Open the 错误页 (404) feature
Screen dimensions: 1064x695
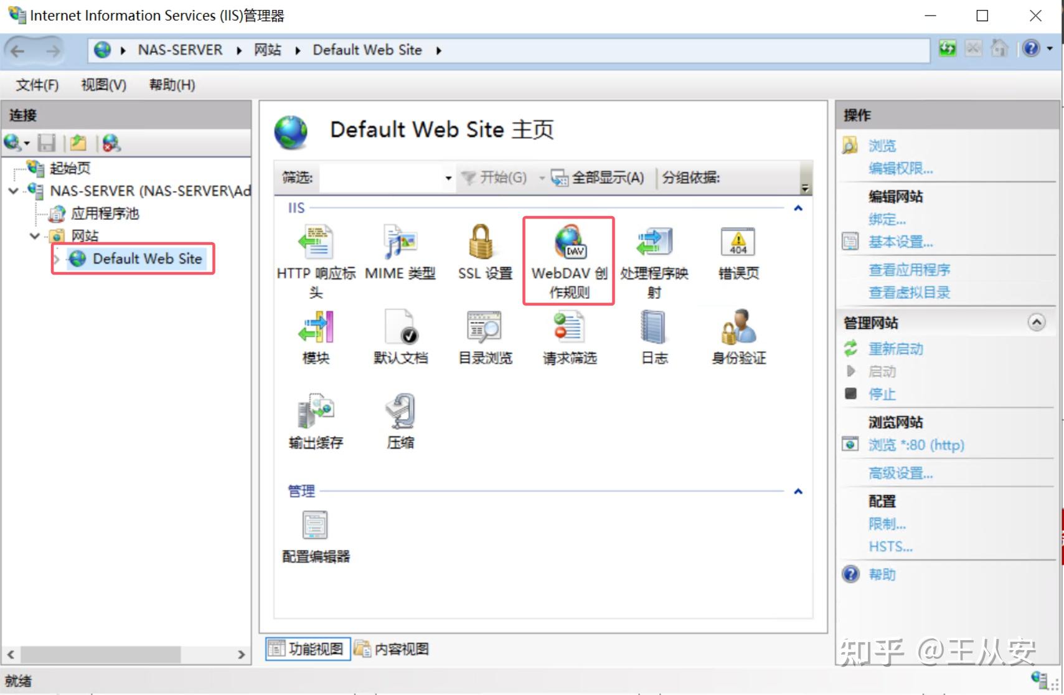point(738,252)
